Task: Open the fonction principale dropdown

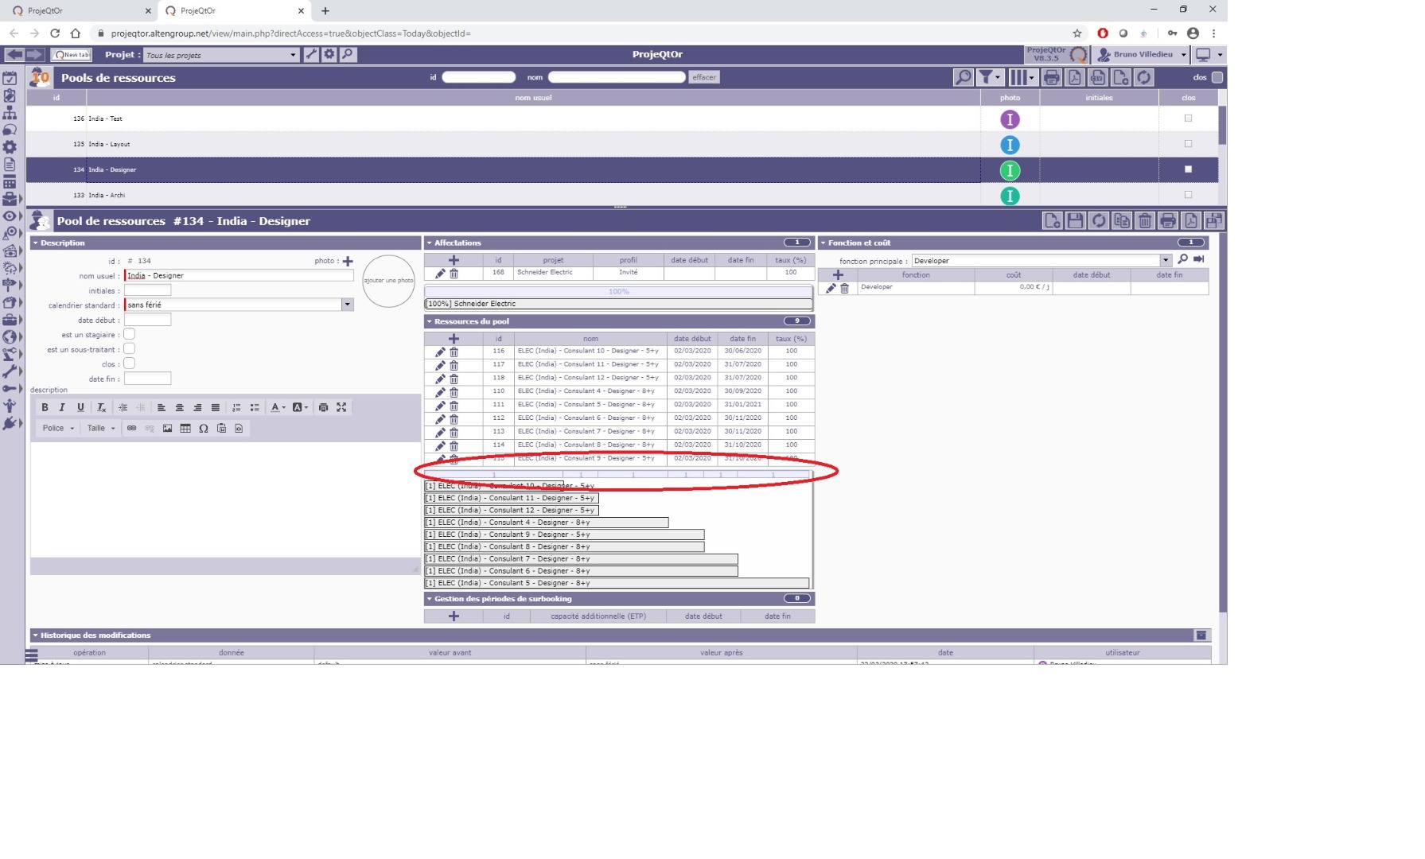Action: pyautogui.click(x=1166, y=261)
